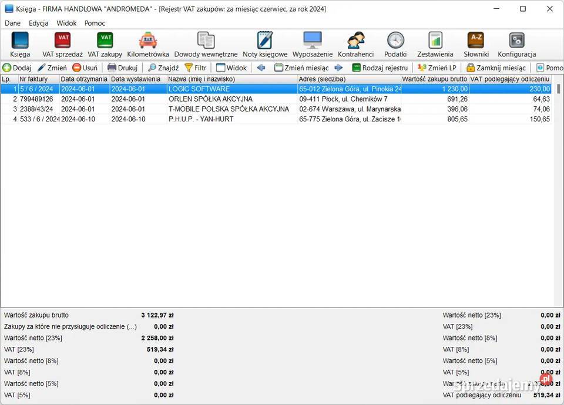Open Słowniki dictionaries
Viewport: 564px width, 405px height.
point(476,45)
